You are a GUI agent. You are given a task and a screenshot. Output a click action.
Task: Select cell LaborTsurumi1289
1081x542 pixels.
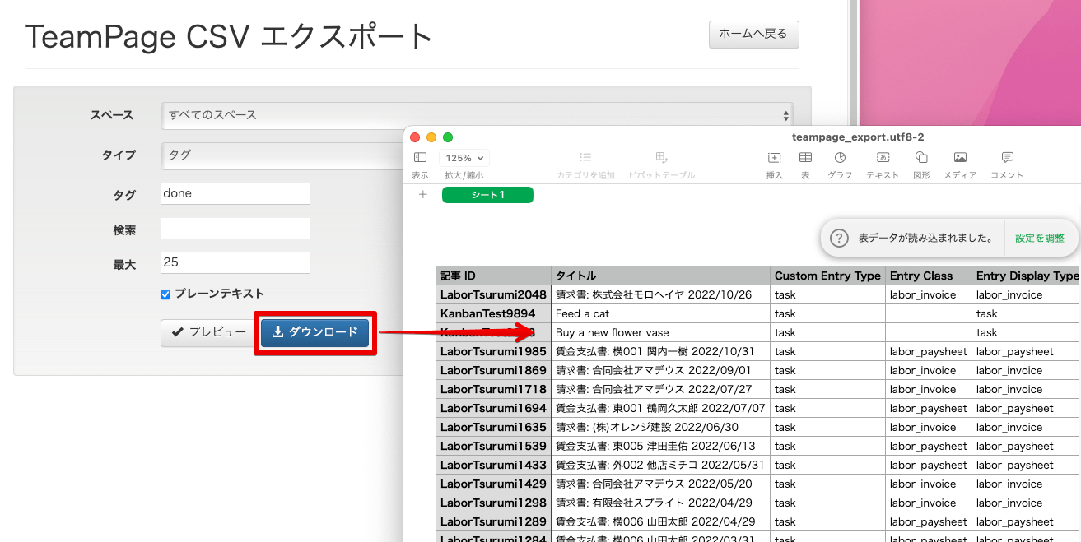point(493,521)
